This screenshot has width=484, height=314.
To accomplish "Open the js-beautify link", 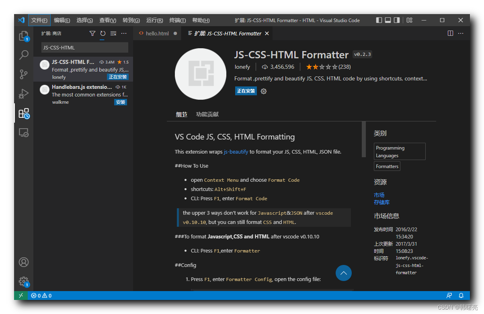I will click(236, 152).
